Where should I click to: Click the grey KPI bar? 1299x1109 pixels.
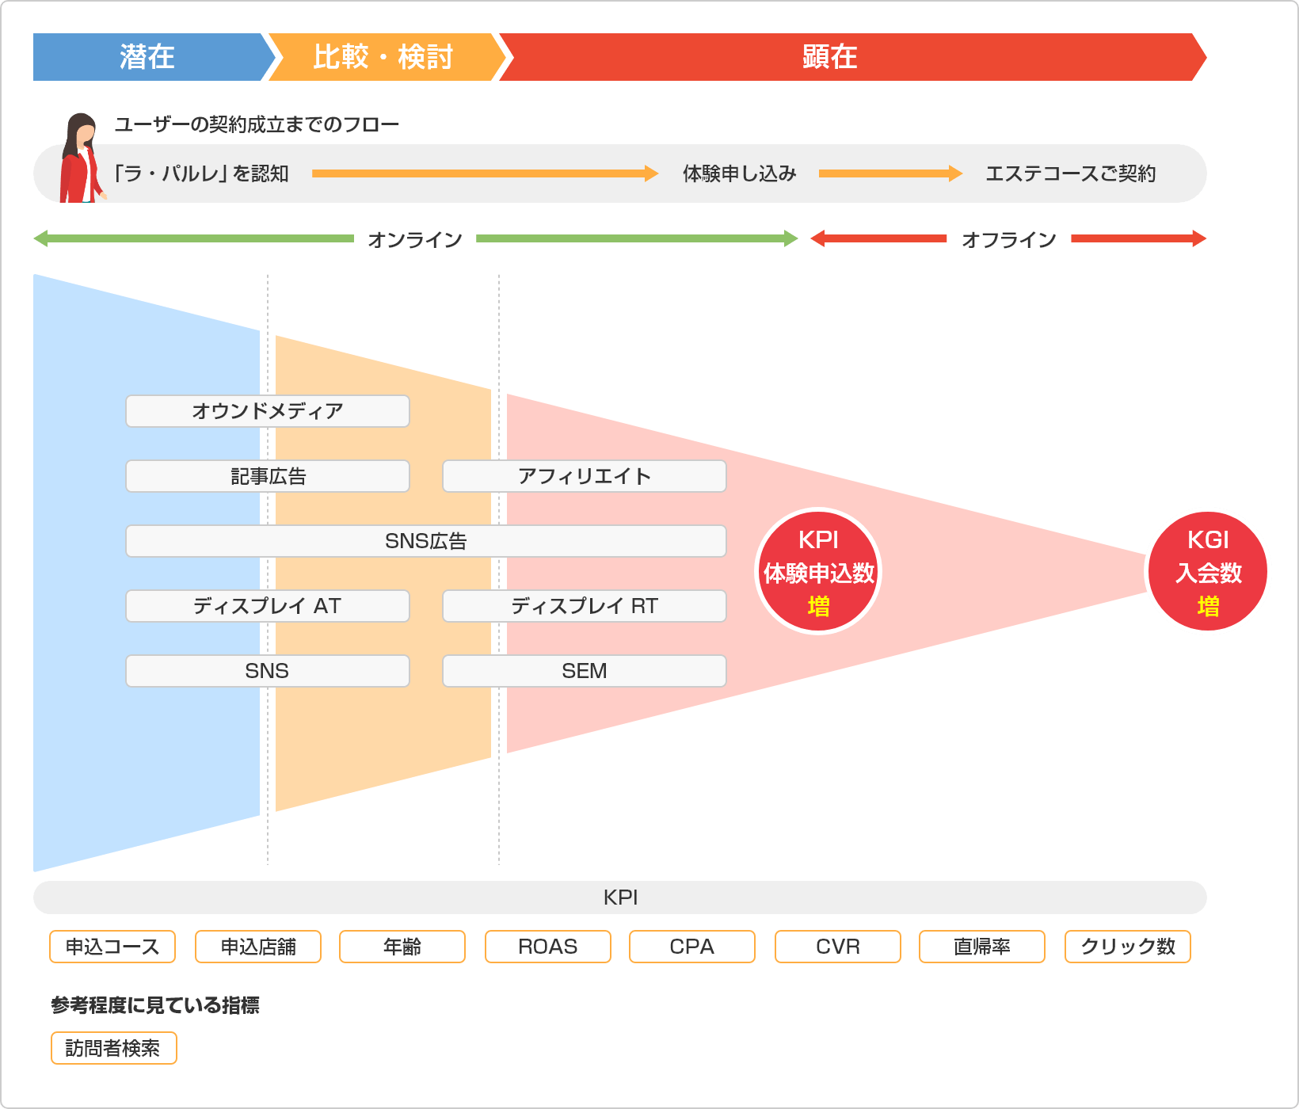pos(620,897)
